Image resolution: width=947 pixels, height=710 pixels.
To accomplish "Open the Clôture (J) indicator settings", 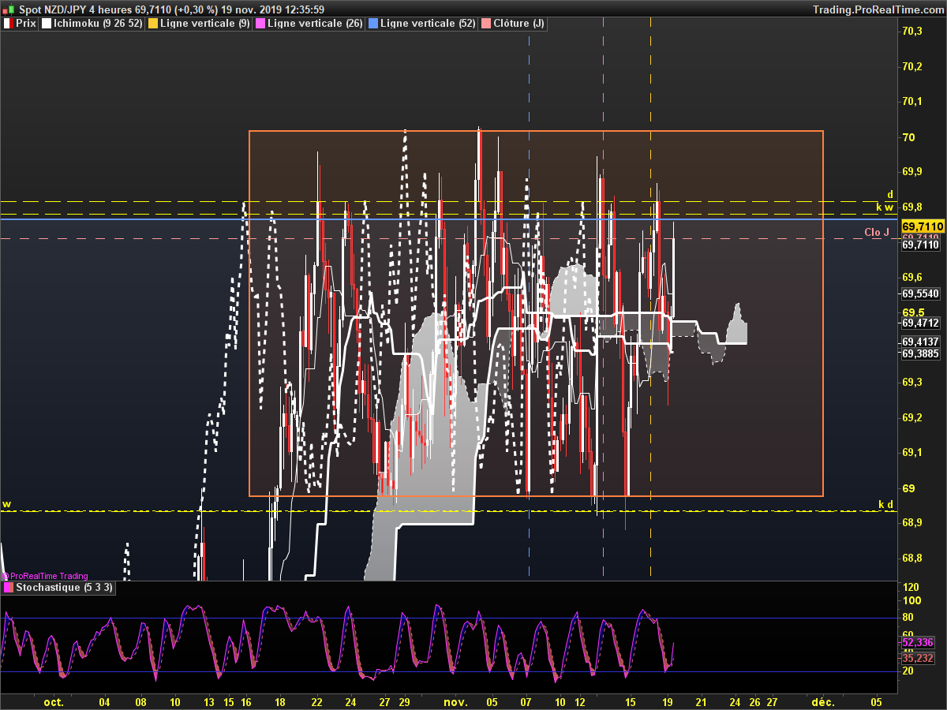I will [513, 24].
